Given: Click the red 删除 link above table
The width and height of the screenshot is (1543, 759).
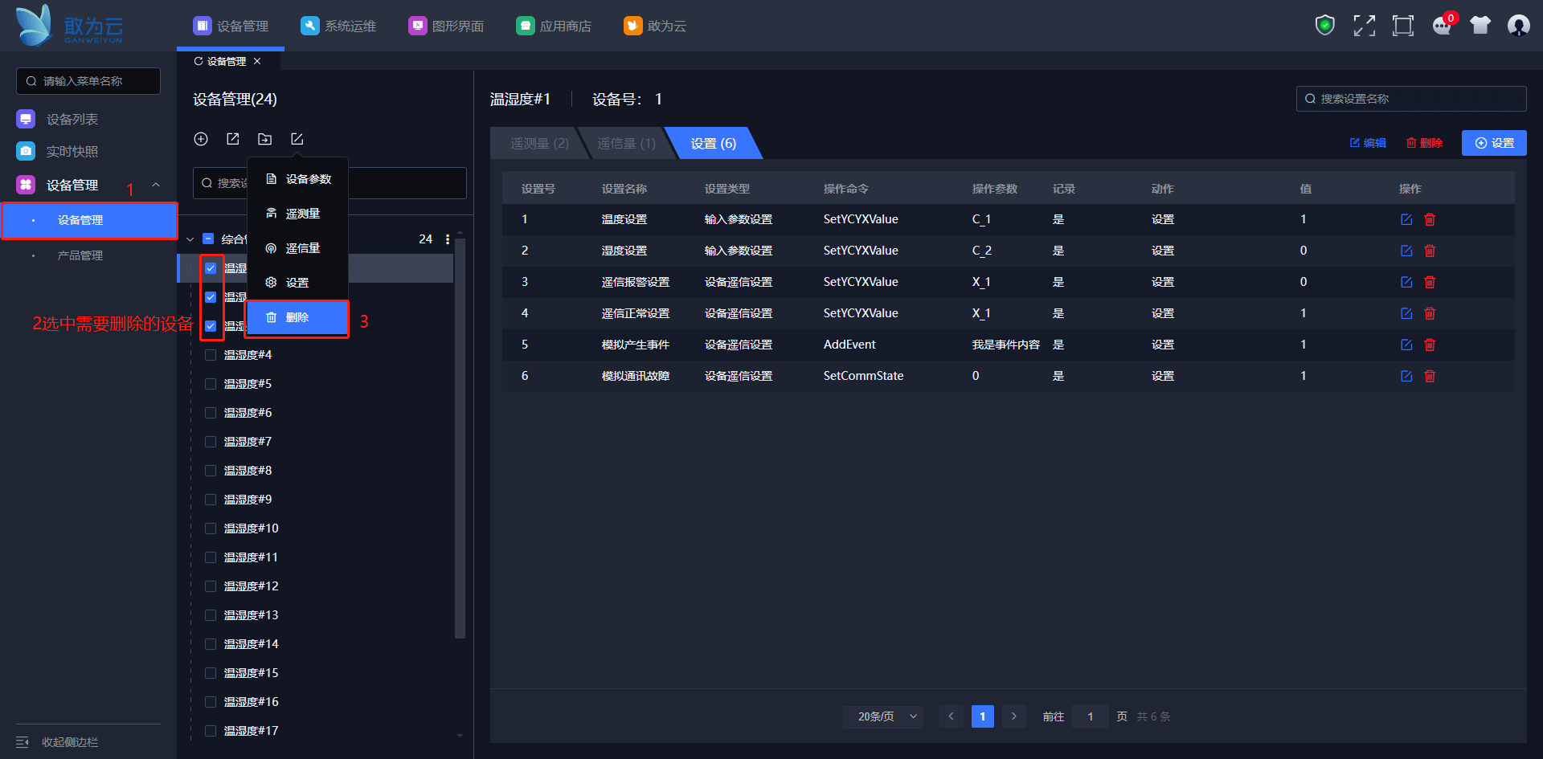Looking at the screenshot, I should point(1424,143).
